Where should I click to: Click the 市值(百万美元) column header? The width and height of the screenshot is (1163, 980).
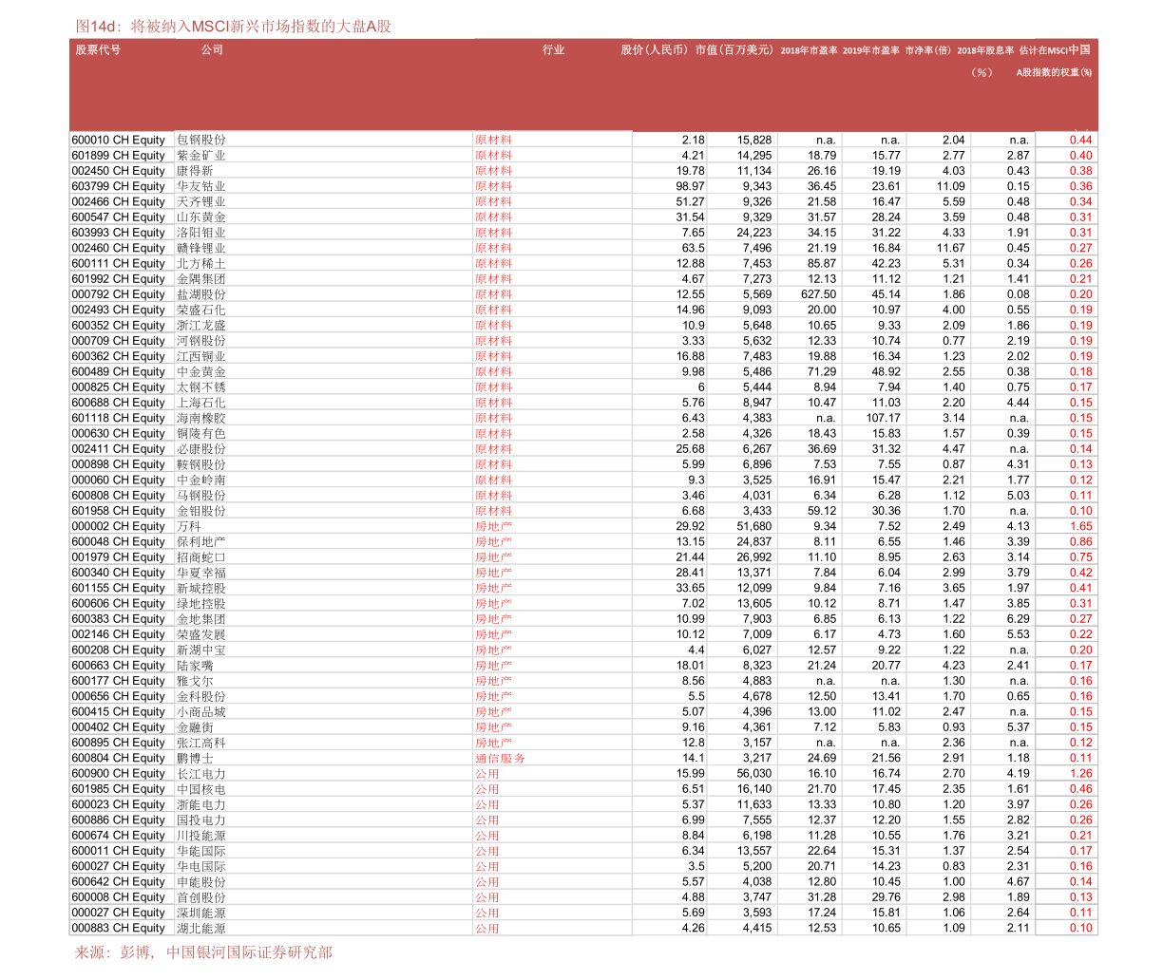(x=734, y=50)
